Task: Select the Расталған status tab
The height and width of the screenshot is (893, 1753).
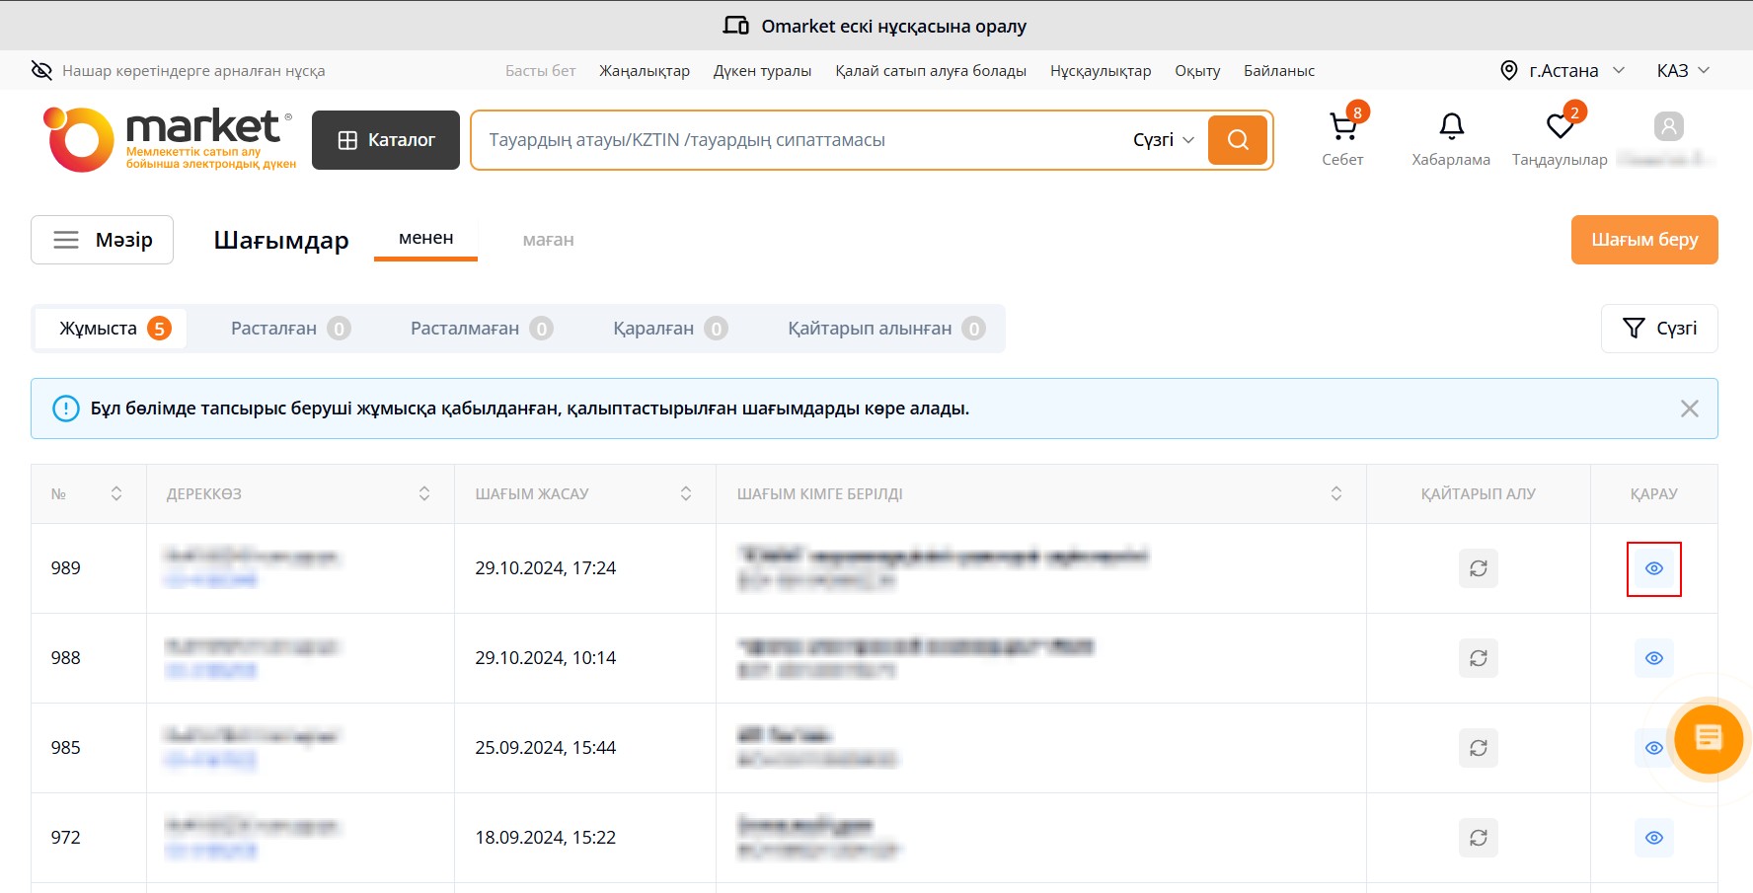Action: tap(290, 329)
